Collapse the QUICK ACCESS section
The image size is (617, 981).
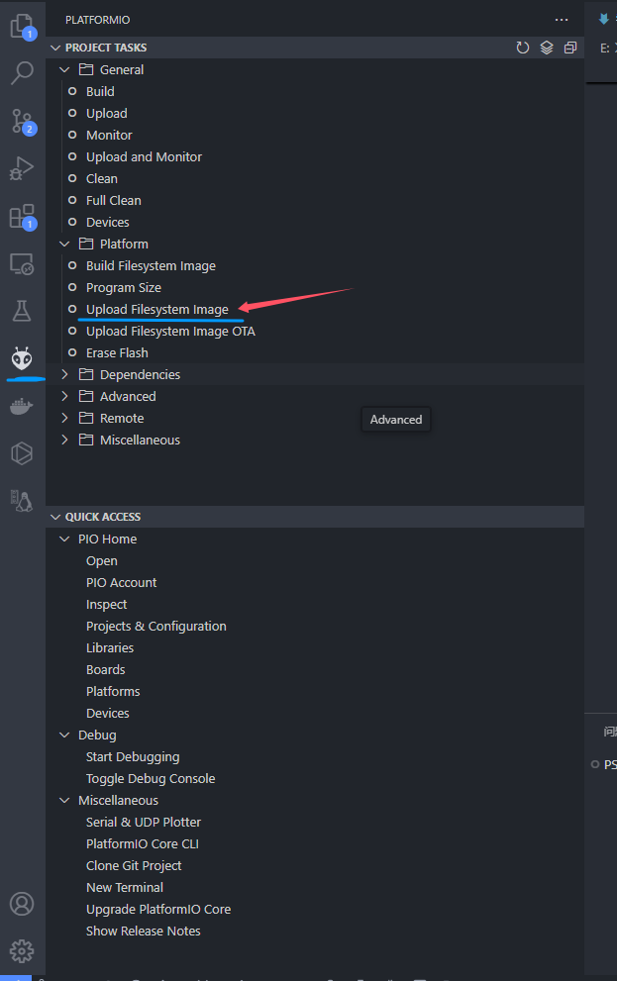coord(103,517)
